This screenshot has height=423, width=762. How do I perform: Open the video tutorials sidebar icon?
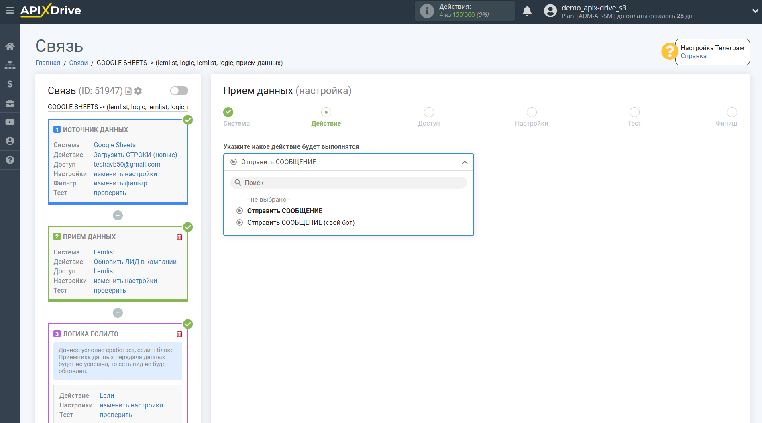point(10,122)
